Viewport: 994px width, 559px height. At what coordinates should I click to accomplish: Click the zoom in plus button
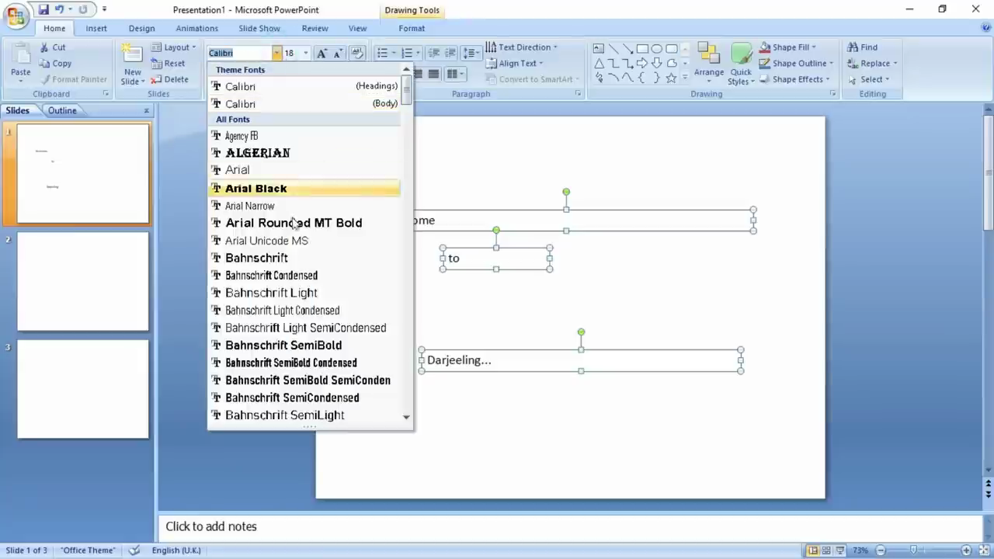click(967, 550)
